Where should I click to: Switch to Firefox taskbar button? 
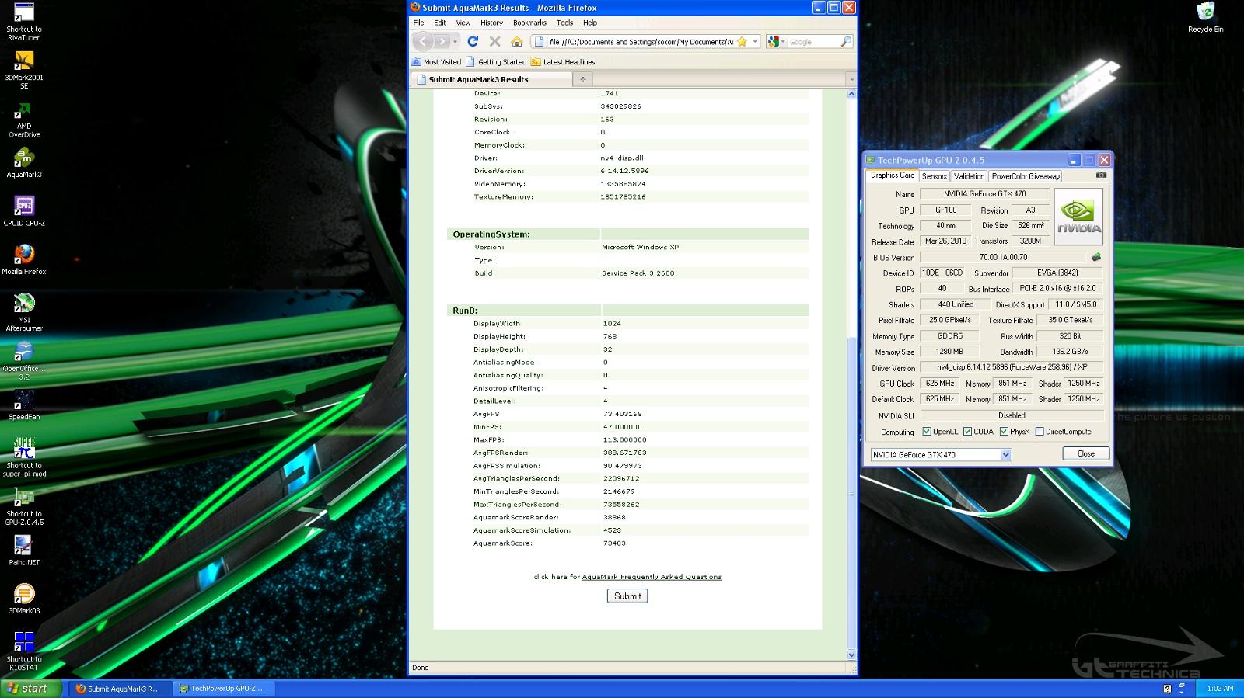click(x=118, y=689)
